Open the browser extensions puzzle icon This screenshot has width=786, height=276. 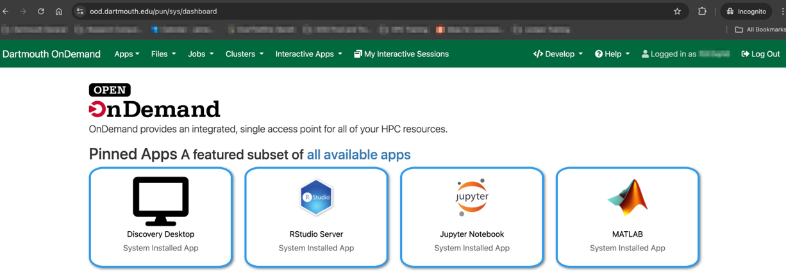(702, 12)
